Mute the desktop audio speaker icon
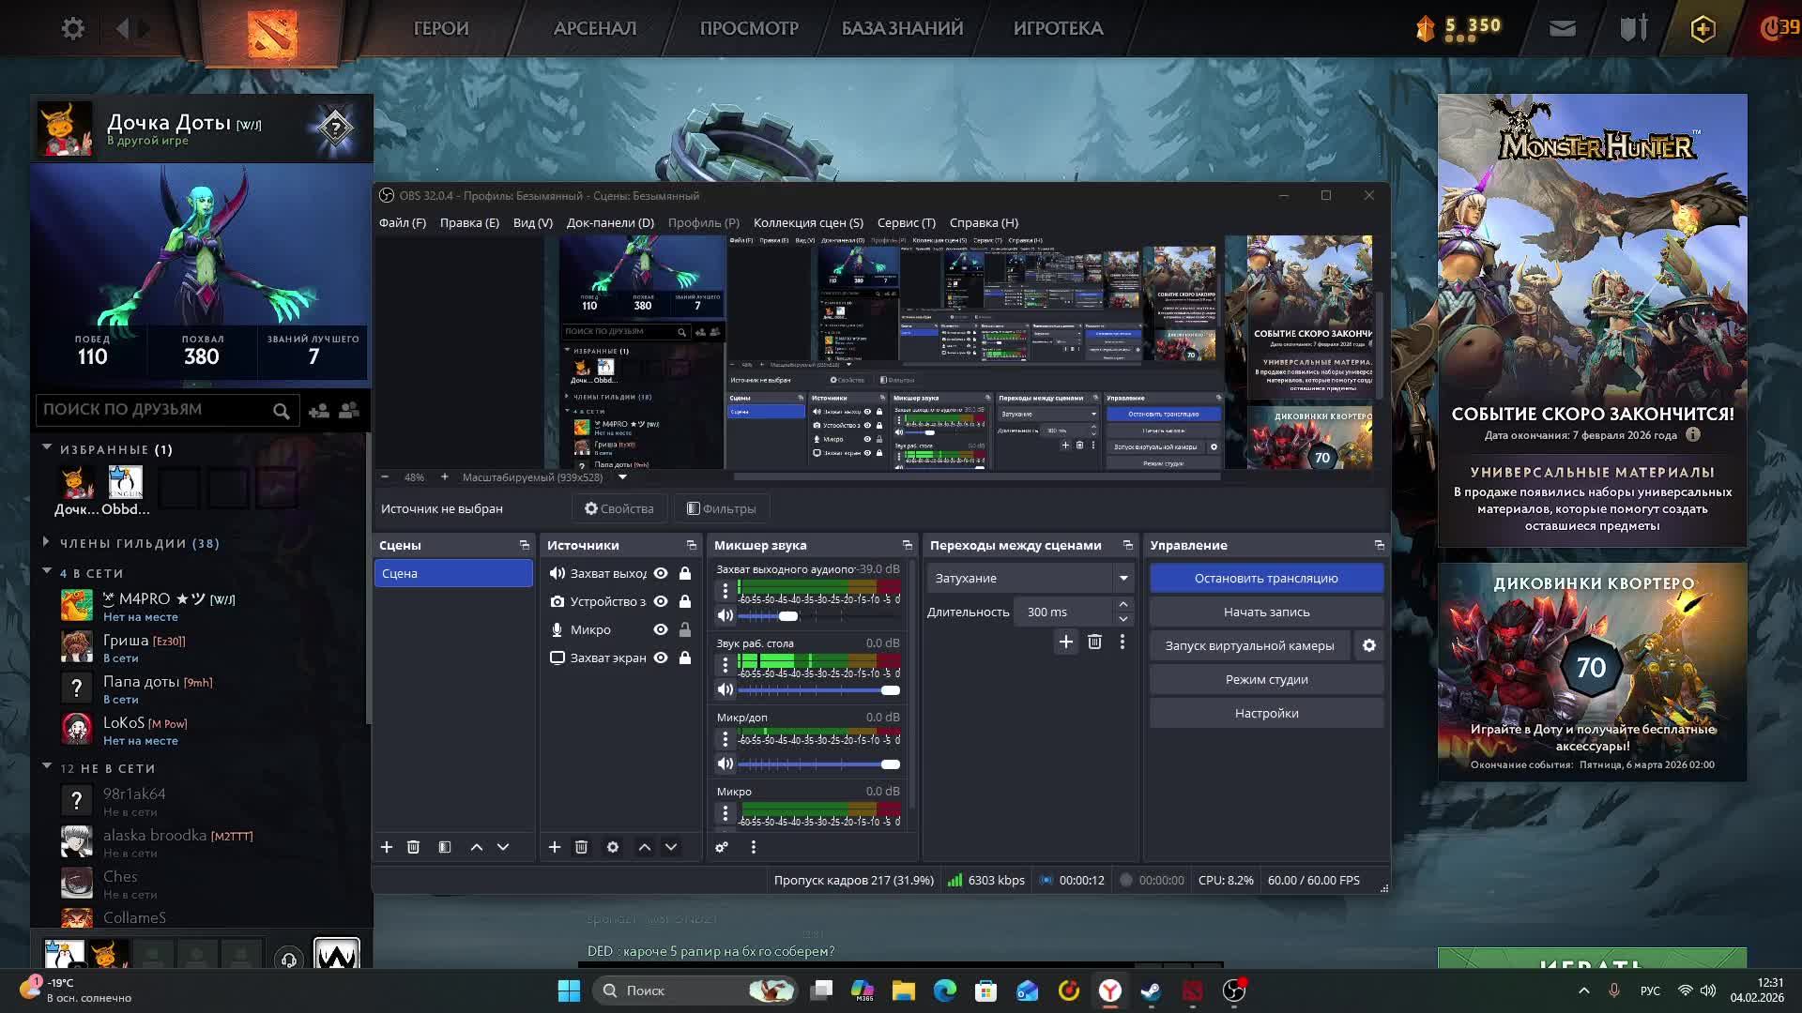 click(725, 689)
